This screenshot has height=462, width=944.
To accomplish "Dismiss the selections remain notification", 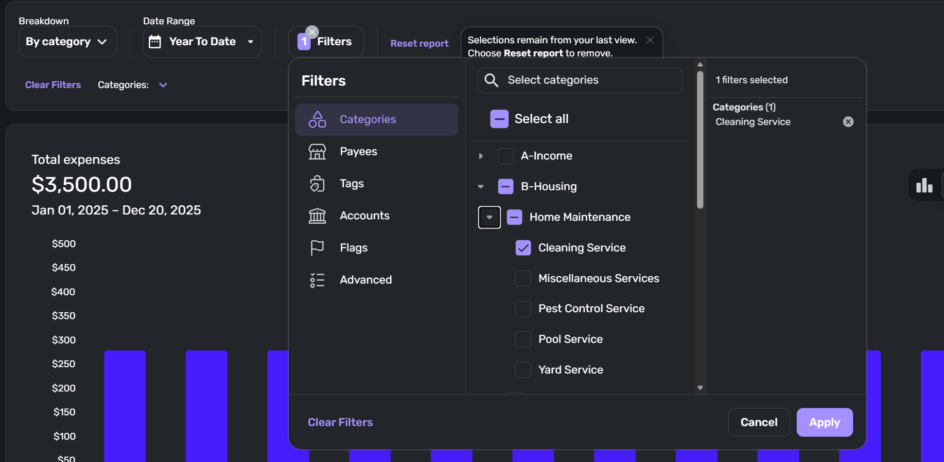I will (650, 40).
